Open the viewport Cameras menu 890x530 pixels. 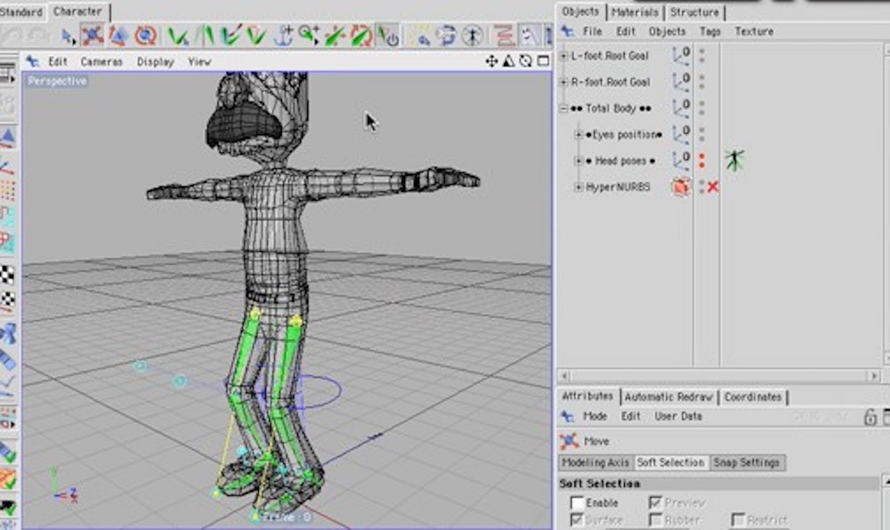101,61
